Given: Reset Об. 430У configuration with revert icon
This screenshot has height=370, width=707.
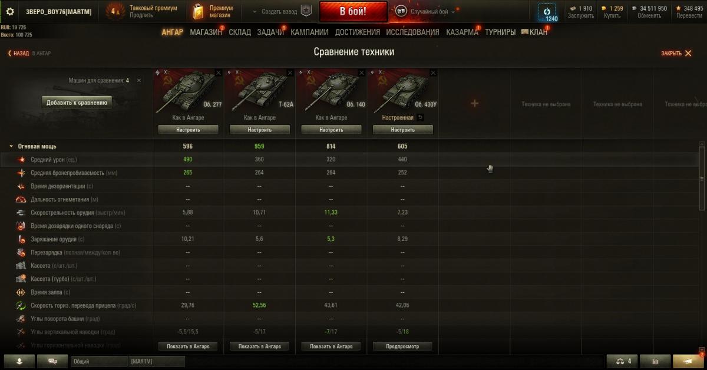Looking at the screenshot, I should [x=420, y=118].
